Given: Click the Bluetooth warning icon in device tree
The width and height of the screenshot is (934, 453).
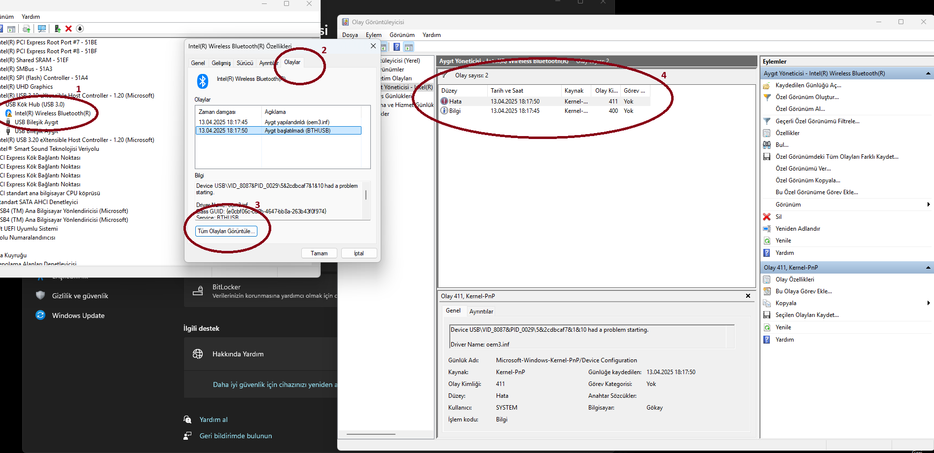Looking at the screenshot, I should (x=8, y=113).
